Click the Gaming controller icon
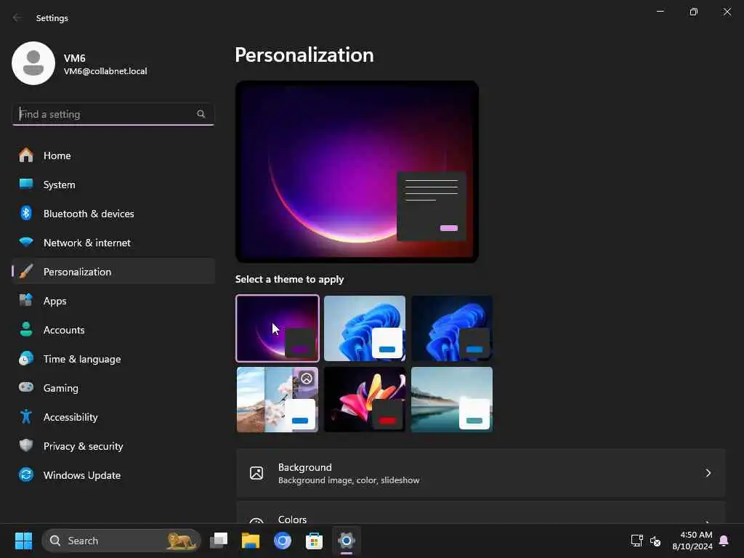744x558 pixels. click(26, 387)
